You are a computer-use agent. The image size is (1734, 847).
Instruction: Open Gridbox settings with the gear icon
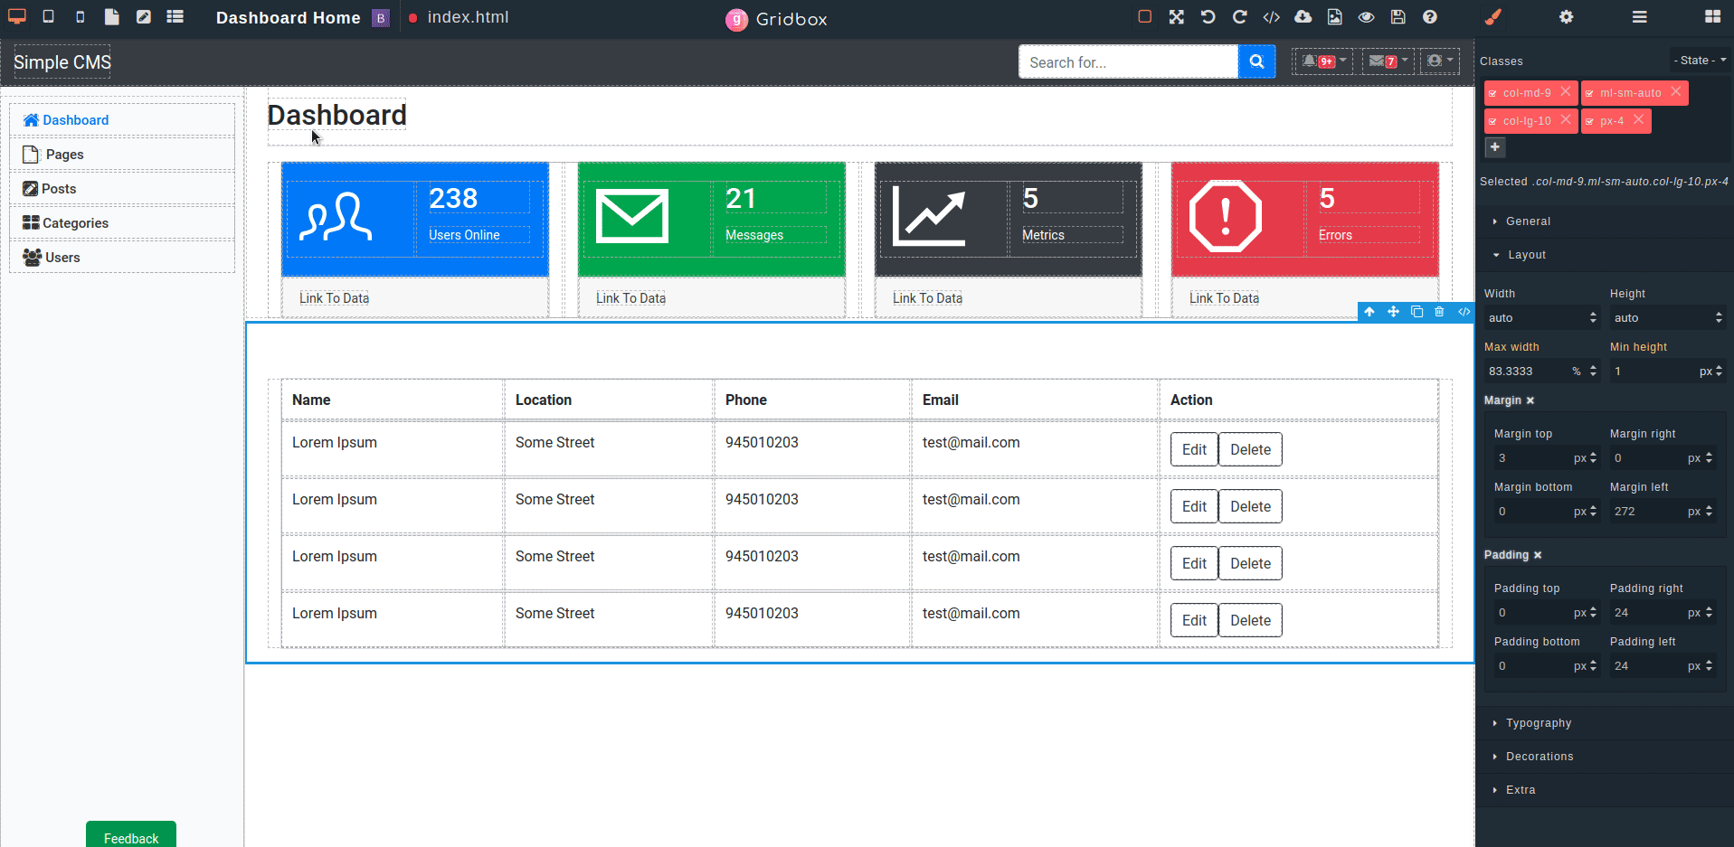[1568, 16]
